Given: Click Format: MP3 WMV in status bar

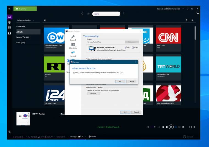Looking at the screenshot, I should coord(40,137).
